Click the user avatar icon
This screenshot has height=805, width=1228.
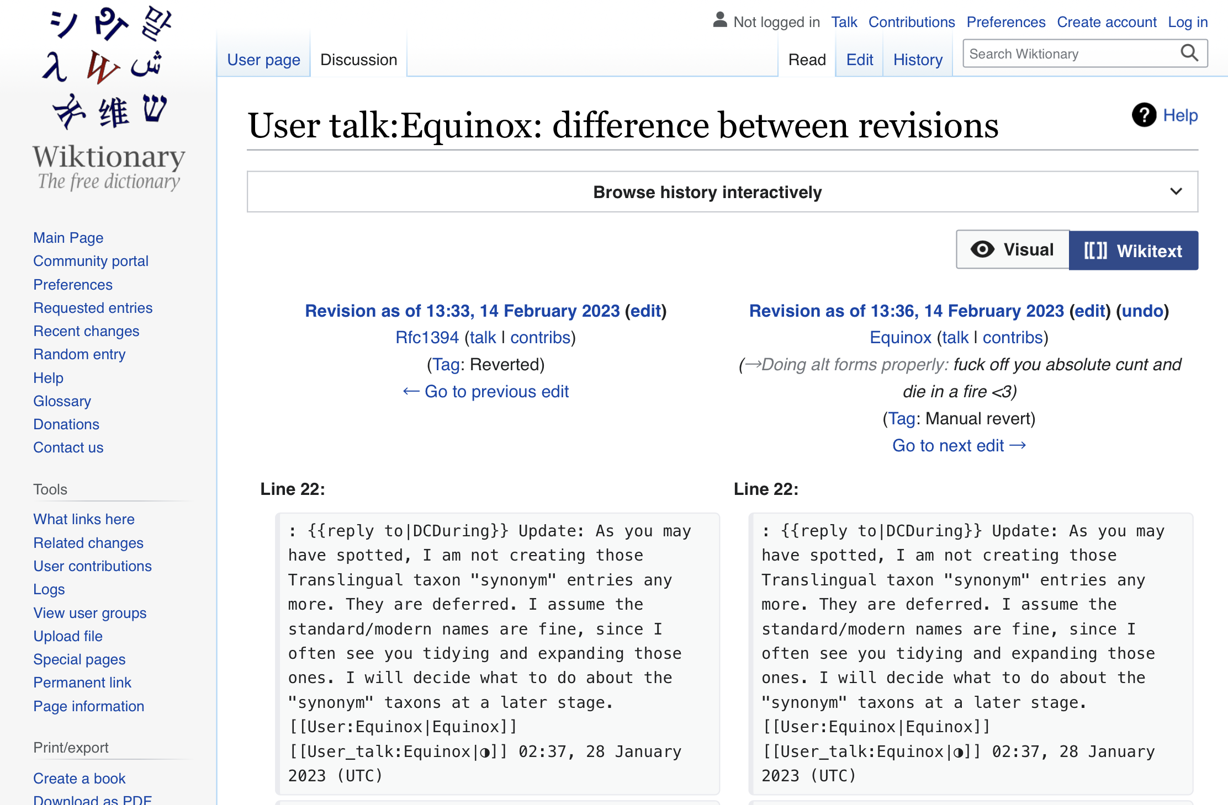pos(719,20)
